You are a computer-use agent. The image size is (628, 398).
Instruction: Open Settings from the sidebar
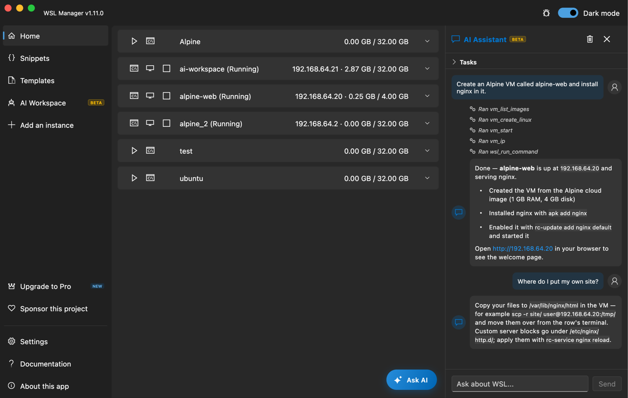click(55, 342)
